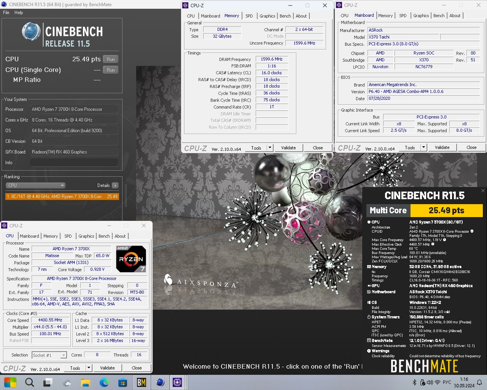Screen dimensions: 487x390
Task: Click the BenchMate overlay close X
Action: pyautogui.click(x=483, y=191)
